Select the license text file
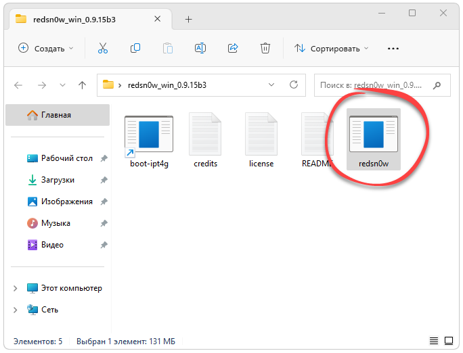The width and height of the screenshot is (463, 353). coord(261,141)
